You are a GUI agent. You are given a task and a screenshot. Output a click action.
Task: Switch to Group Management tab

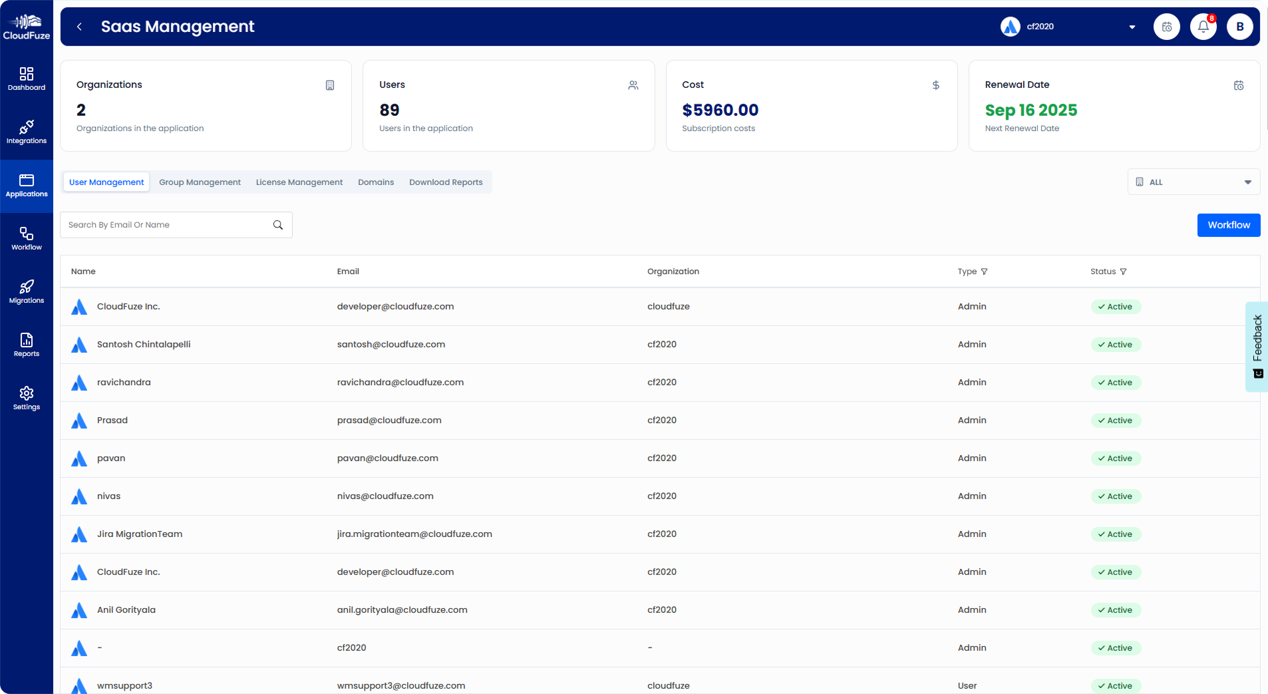[x=200, y=182]
